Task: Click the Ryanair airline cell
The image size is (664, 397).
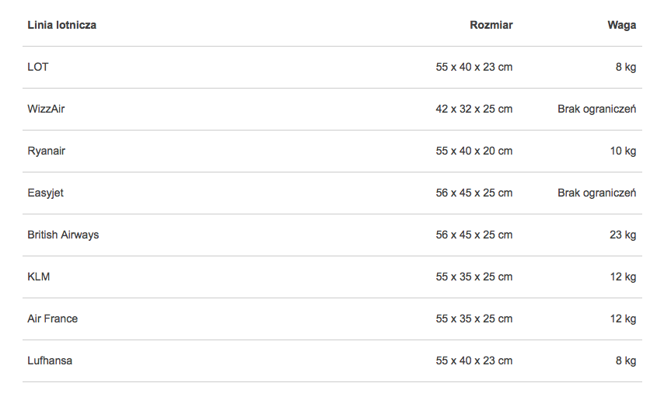Action: (47, 151)
